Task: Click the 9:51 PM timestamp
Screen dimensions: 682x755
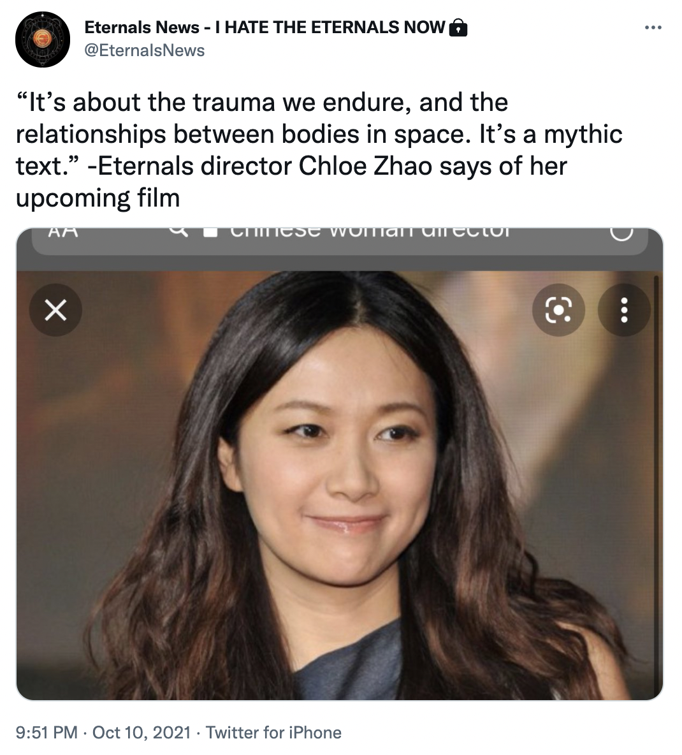Action: coord(46,733)
